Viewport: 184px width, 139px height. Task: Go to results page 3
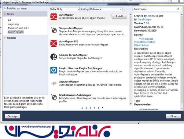tap(90, 108)
